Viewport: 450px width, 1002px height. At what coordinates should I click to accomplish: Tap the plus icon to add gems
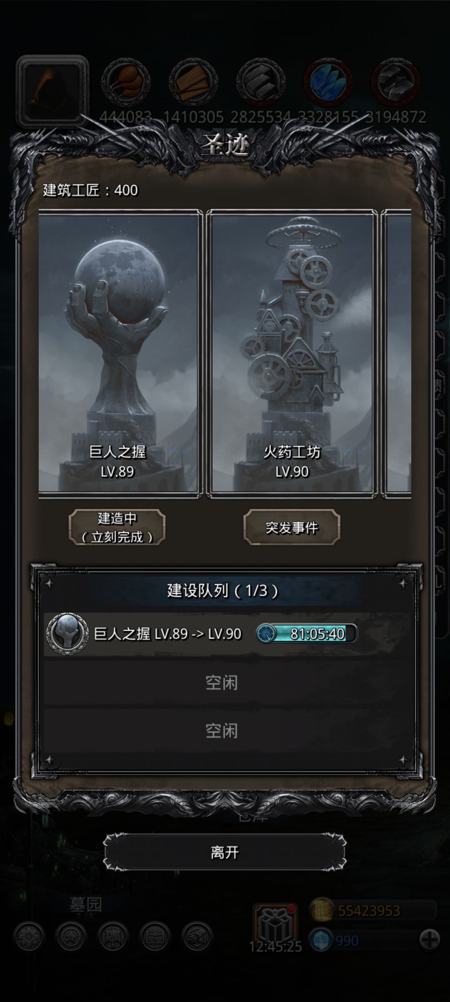(430, 941)
